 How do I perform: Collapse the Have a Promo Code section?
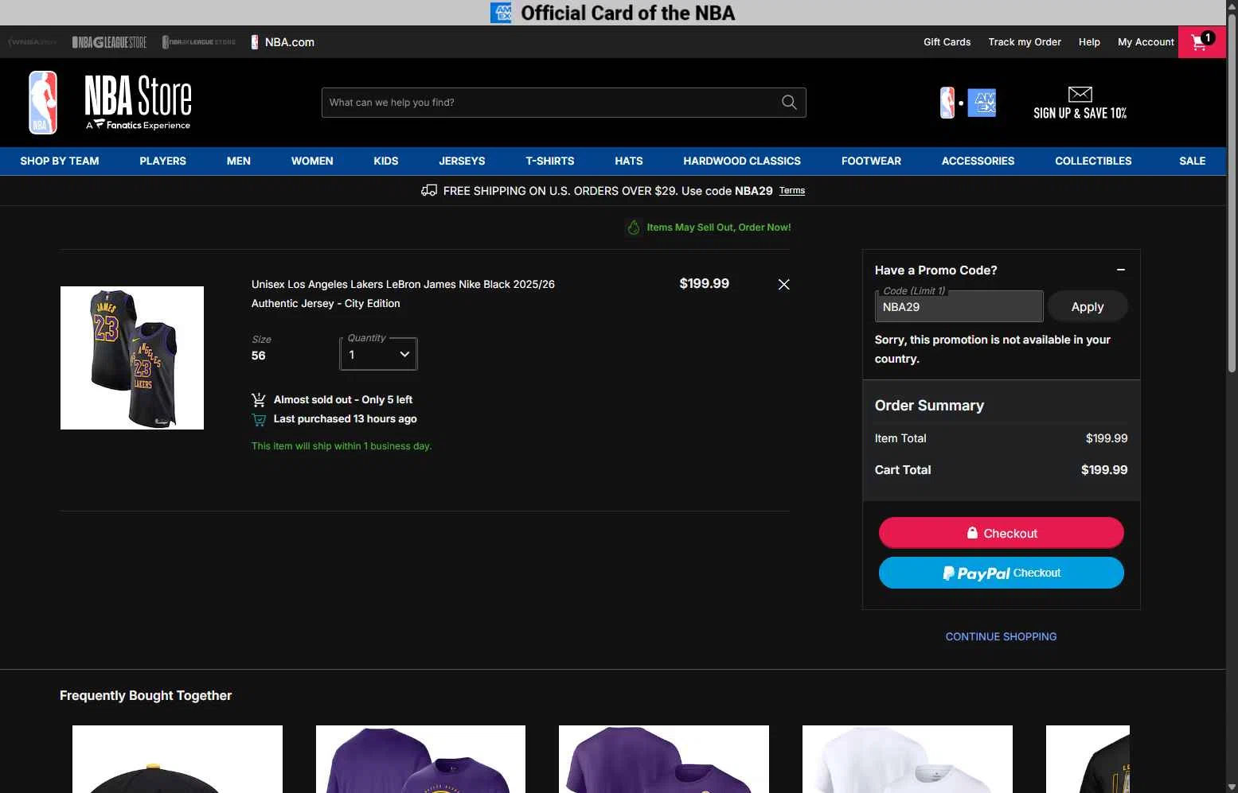tap(1121, 270)
